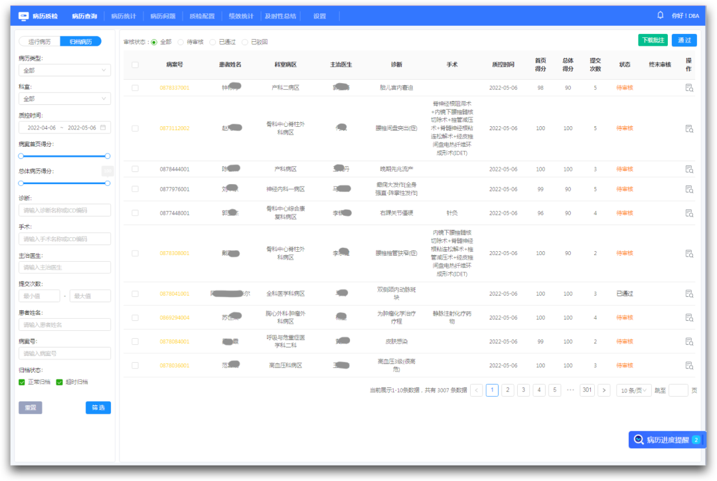Switch to the 病历统计 menu tab
Image resolution: width=717 pixels, height=481 pixels.
point(123,15)
